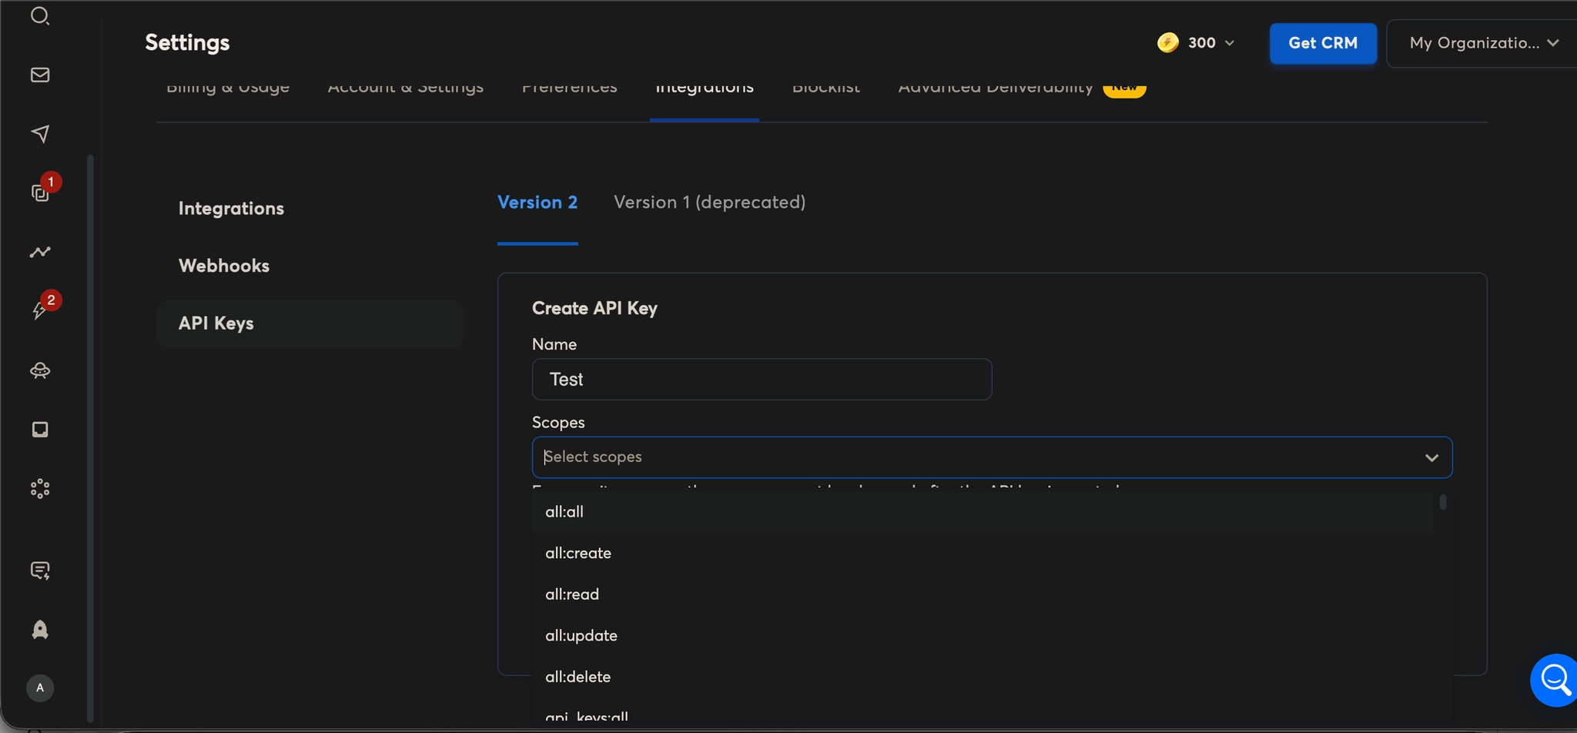The width and height of the screenshot is (1577, 733).
Task: Open the lightning bolt icon with badge 2
Action: coord(40,310)
